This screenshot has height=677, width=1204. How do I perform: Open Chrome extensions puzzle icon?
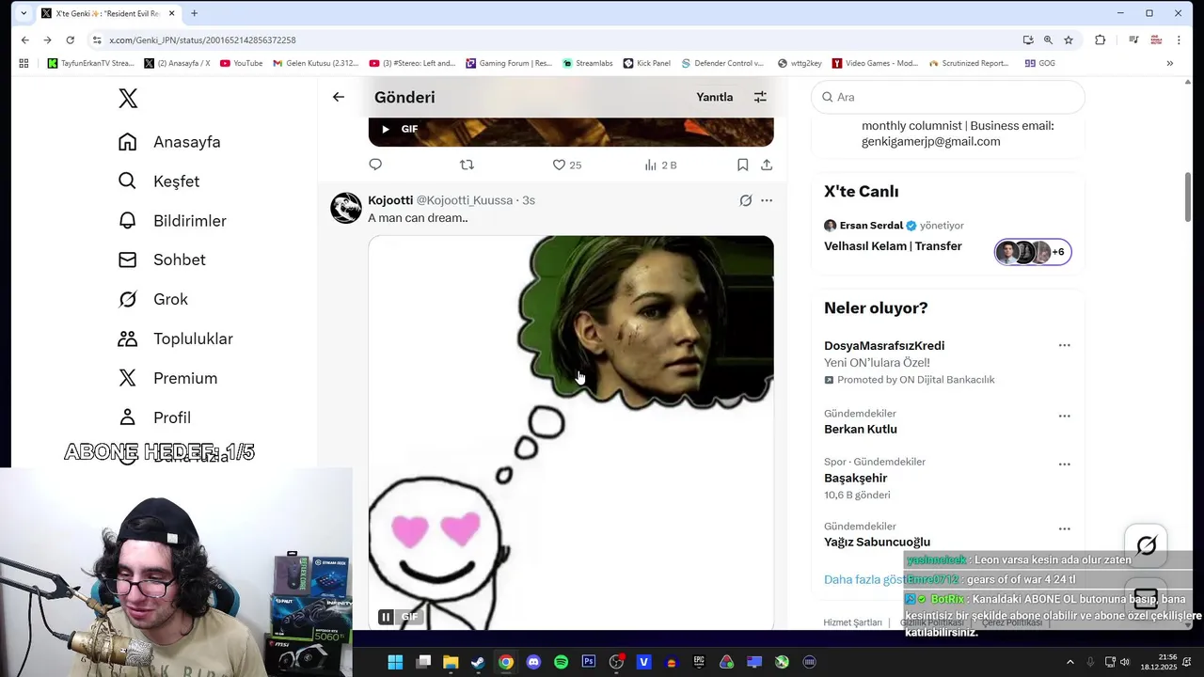(x=1100, y=40)
